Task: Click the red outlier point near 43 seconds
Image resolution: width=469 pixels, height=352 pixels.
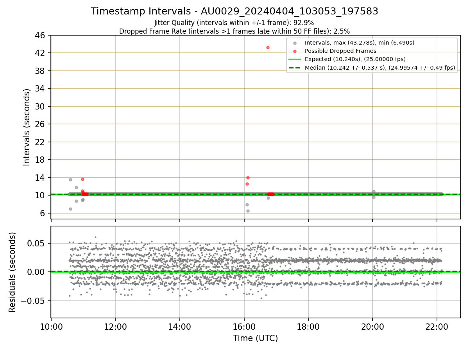Action: pos(268,47)
